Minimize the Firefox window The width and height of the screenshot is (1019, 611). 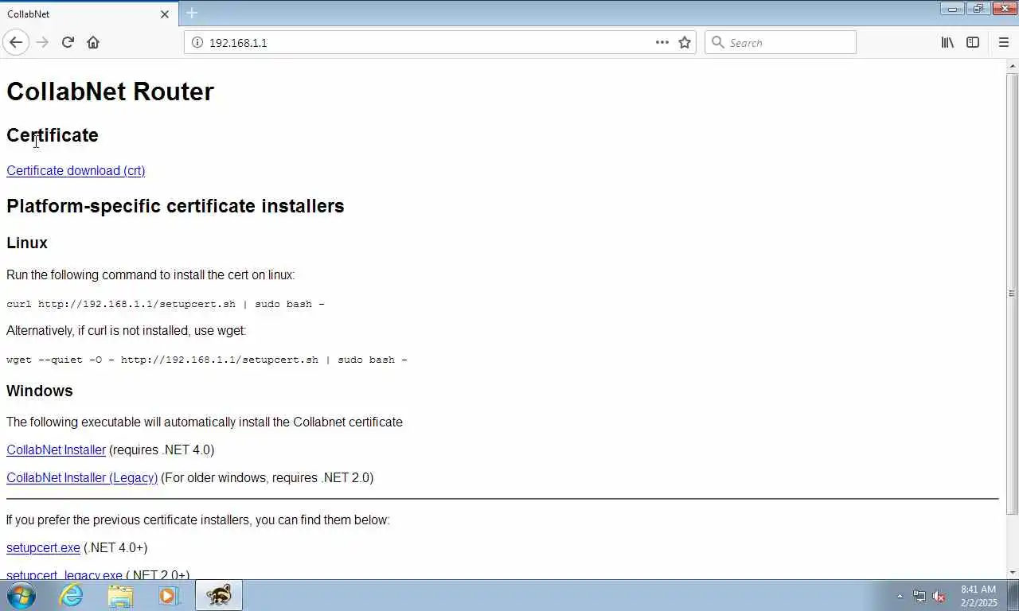pyautogui.click(x=952, y=9)
